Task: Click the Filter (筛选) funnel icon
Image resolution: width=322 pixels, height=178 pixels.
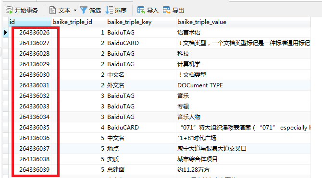Action: [83, 10]
